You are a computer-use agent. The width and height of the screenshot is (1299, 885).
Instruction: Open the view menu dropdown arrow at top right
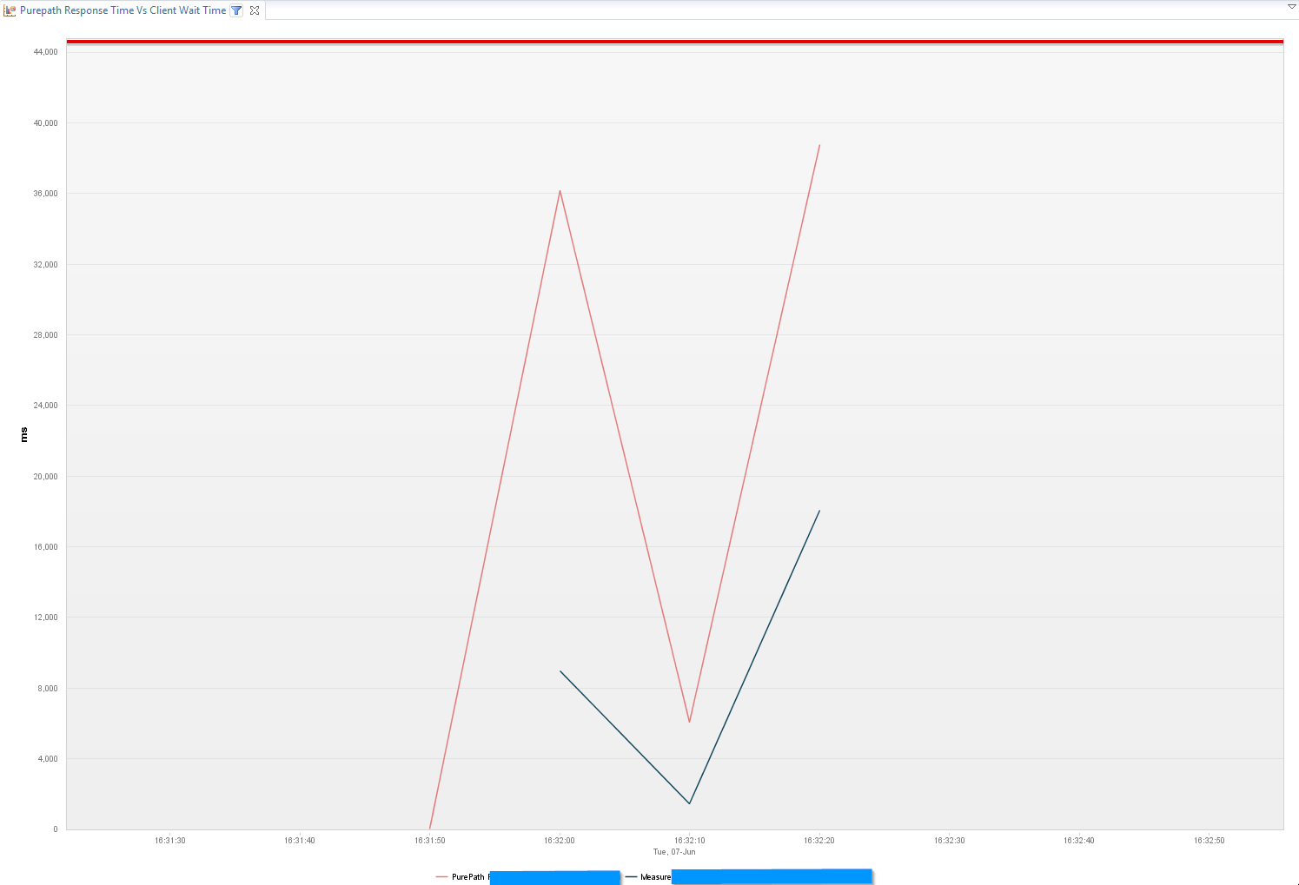click(1291, 6)
